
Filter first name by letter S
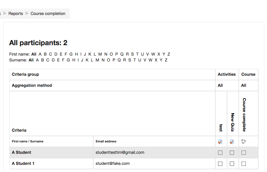click(133, 54)
